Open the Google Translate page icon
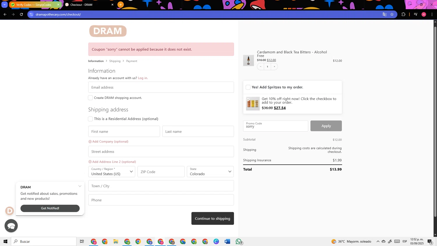The height and width of the screenshot is (246, 437). click(385, 14)
